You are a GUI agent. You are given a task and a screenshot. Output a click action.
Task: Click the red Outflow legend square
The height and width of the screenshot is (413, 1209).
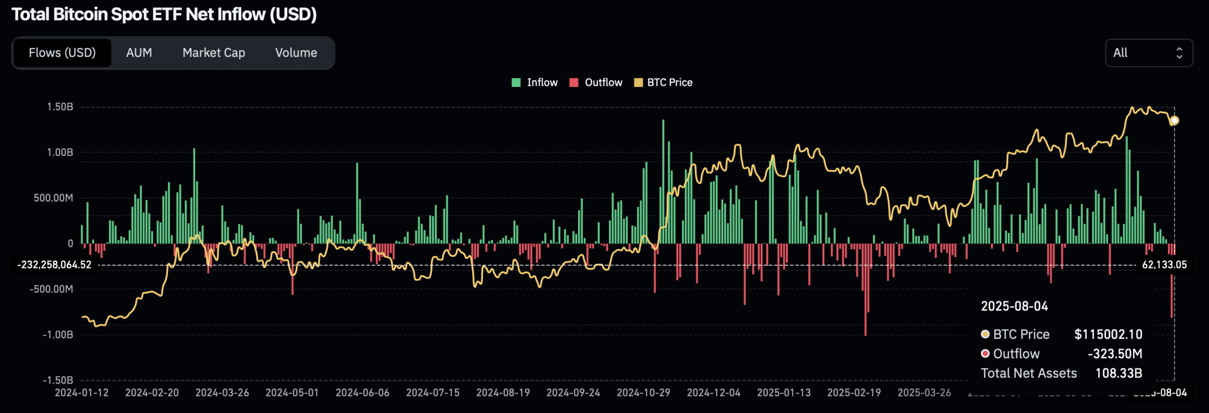[x=574, y=83]
